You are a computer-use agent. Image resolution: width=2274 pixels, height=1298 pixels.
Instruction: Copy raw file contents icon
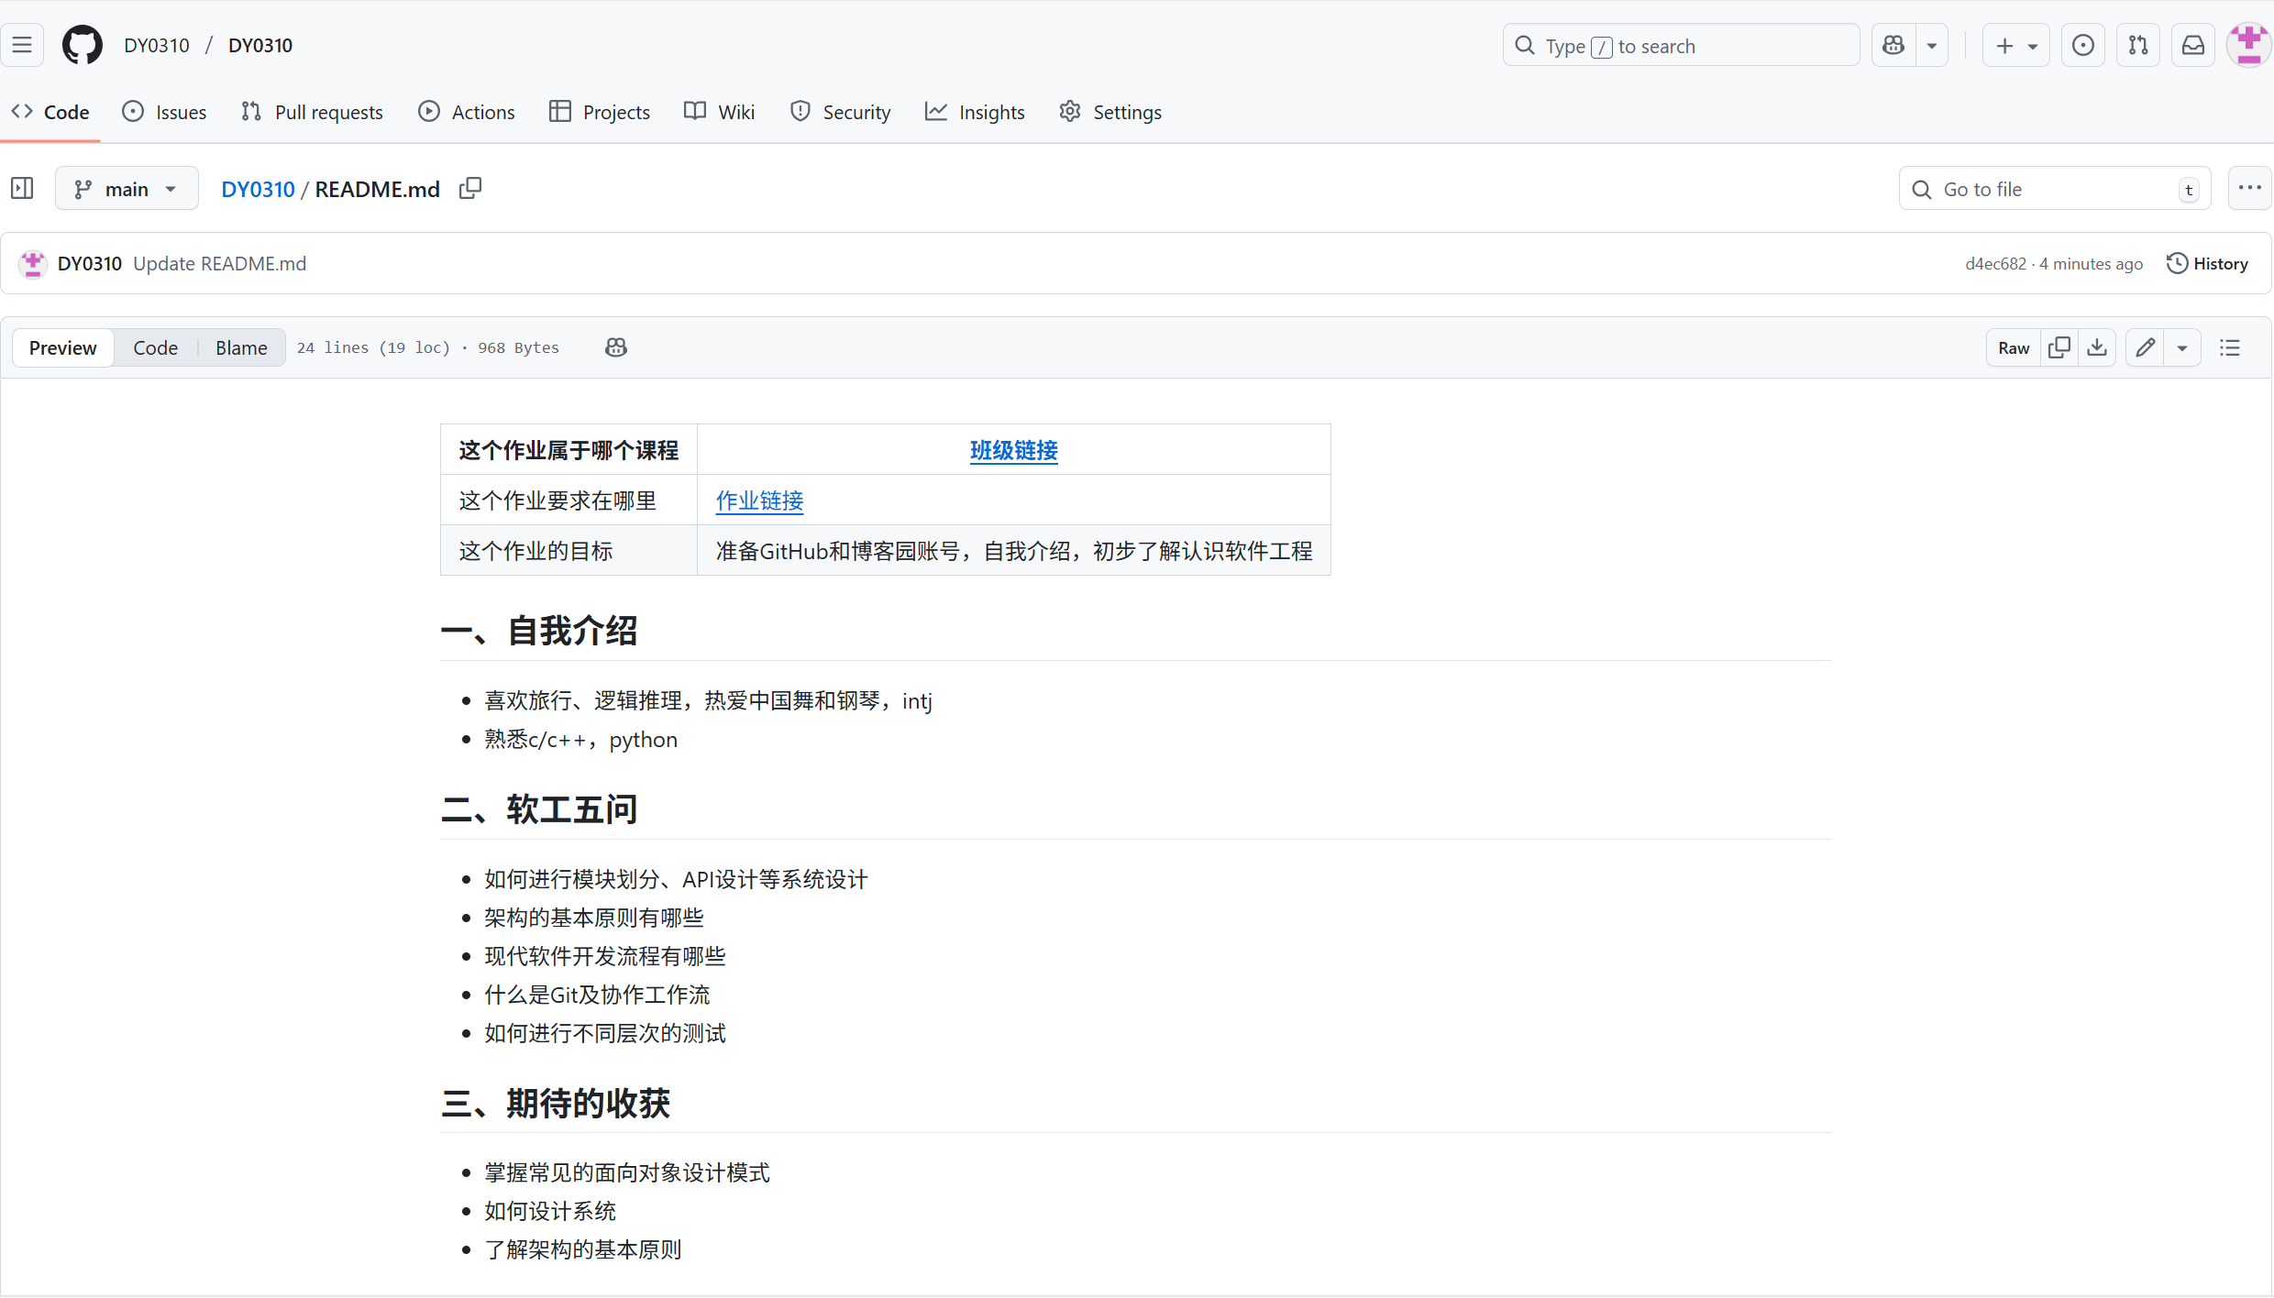click(2059, 347)
